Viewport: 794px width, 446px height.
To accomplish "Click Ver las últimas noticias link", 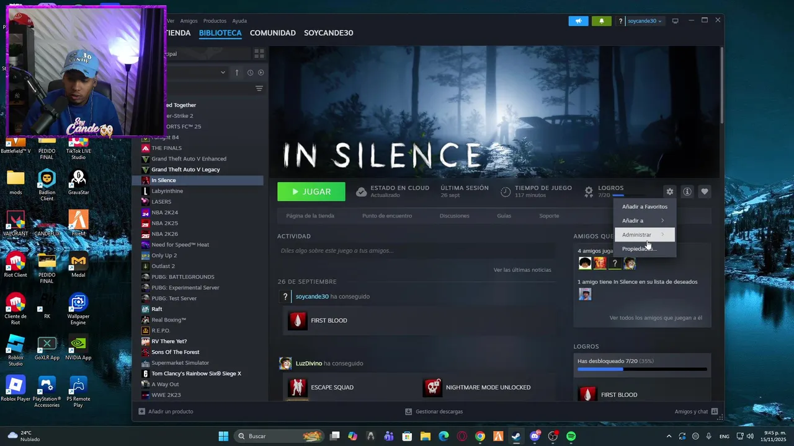I will (x=522, y=270).
